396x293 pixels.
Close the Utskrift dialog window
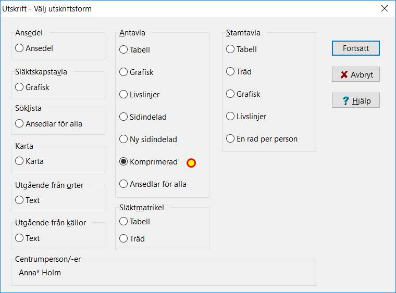click(385, 8)
